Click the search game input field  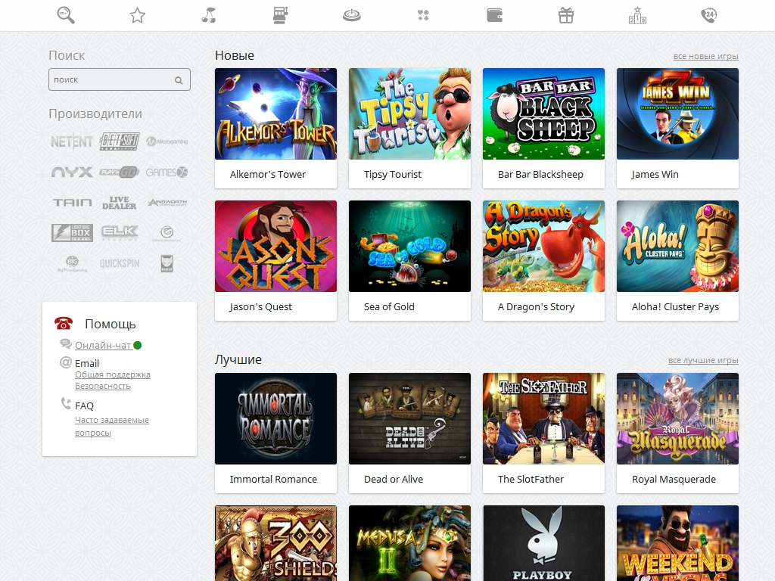(111, 79)
